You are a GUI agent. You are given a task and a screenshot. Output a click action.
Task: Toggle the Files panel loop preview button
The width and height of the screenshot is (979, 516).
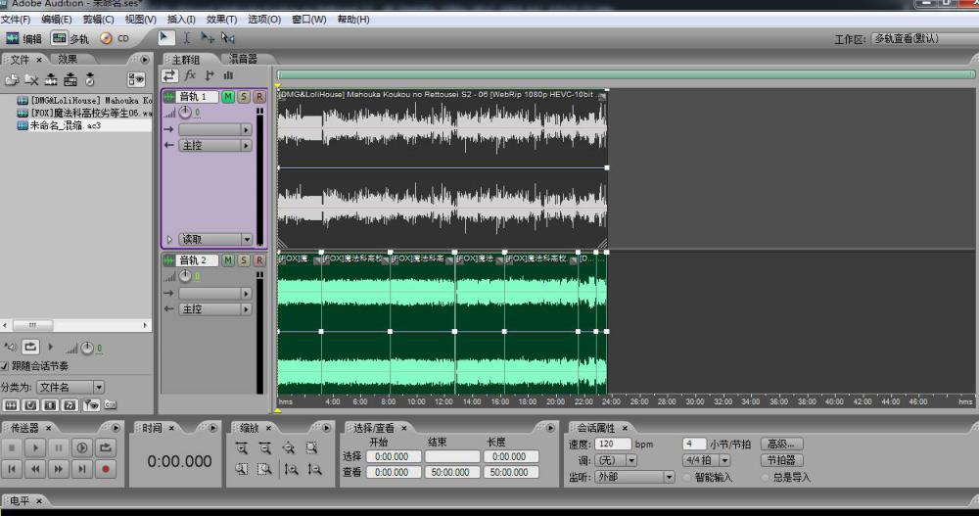coord(30,347)
